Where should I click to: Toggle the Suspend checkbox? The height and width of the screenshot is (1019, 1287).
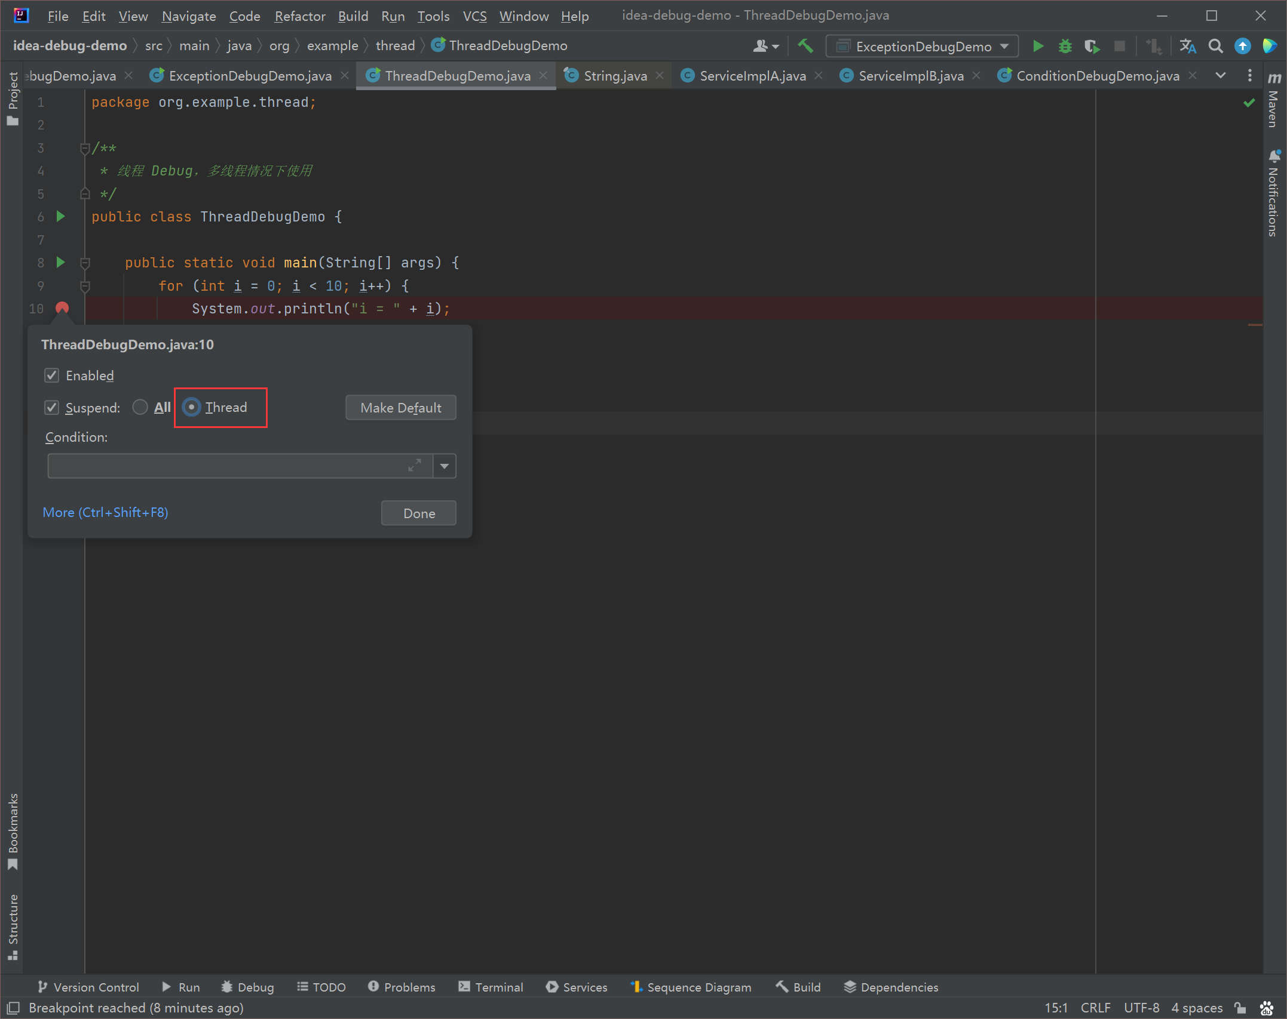point(52,408)
